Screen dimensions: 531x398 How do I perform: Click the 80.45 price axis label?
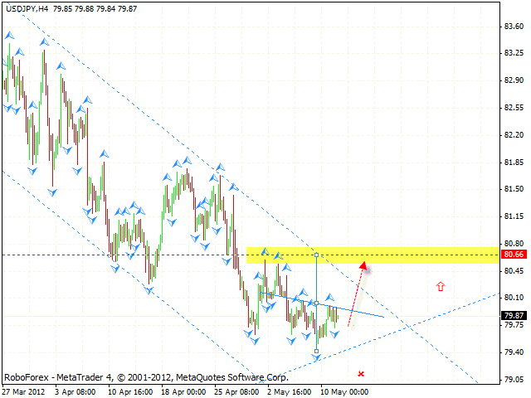click(x=514, y=271)
